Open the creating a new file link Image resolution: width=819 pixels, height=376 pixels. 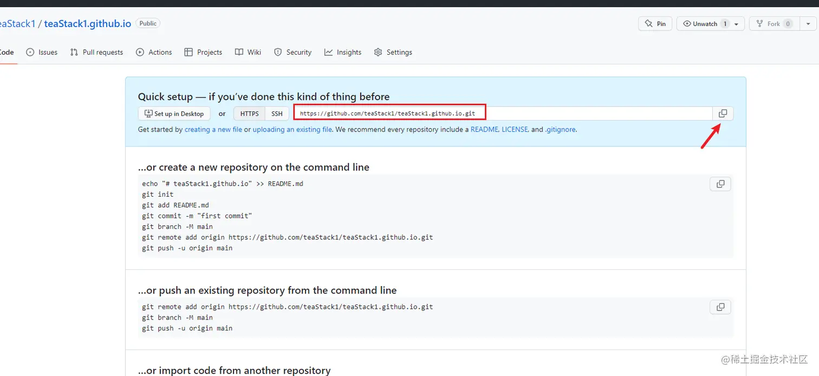pyautogui.click(x=213, y=129)
